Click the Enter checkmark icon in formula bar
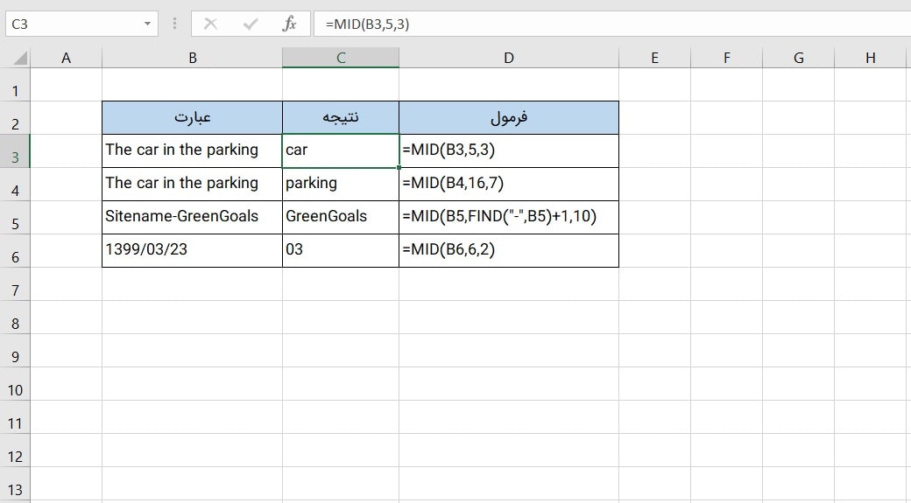This screenshot has height=503, width=911. click(251, 24)
